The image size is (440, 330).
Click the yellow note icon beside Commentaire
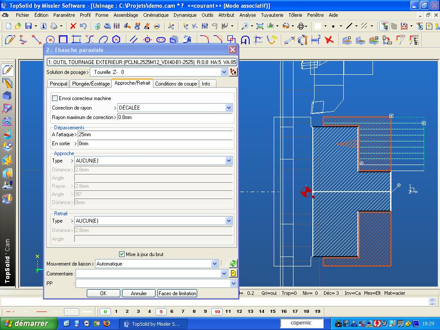(233, 273)
